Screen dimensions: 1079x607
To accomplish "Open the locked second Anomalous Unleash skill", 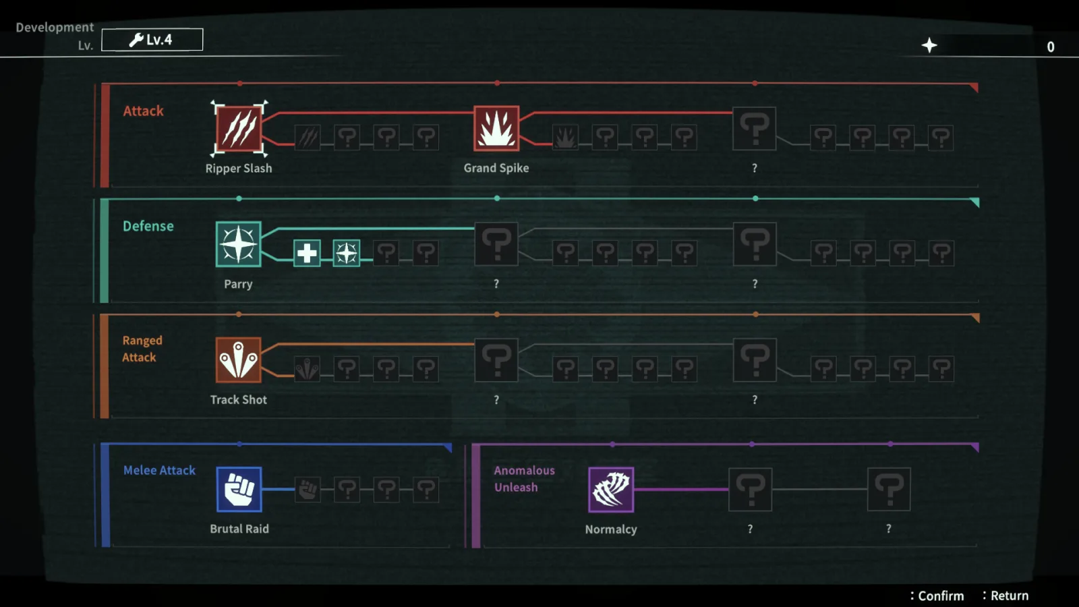I will click(751, 490).
